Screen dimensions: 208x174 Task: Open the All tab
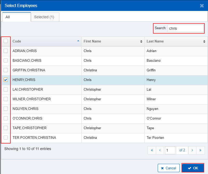pyautogui.click(x=16, y=17)
